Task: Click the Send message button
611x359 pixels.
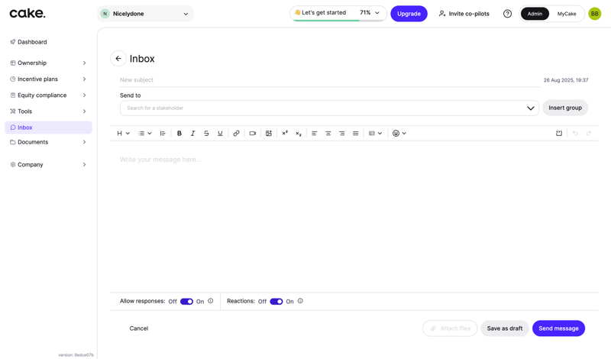Action: pos(558,328)
